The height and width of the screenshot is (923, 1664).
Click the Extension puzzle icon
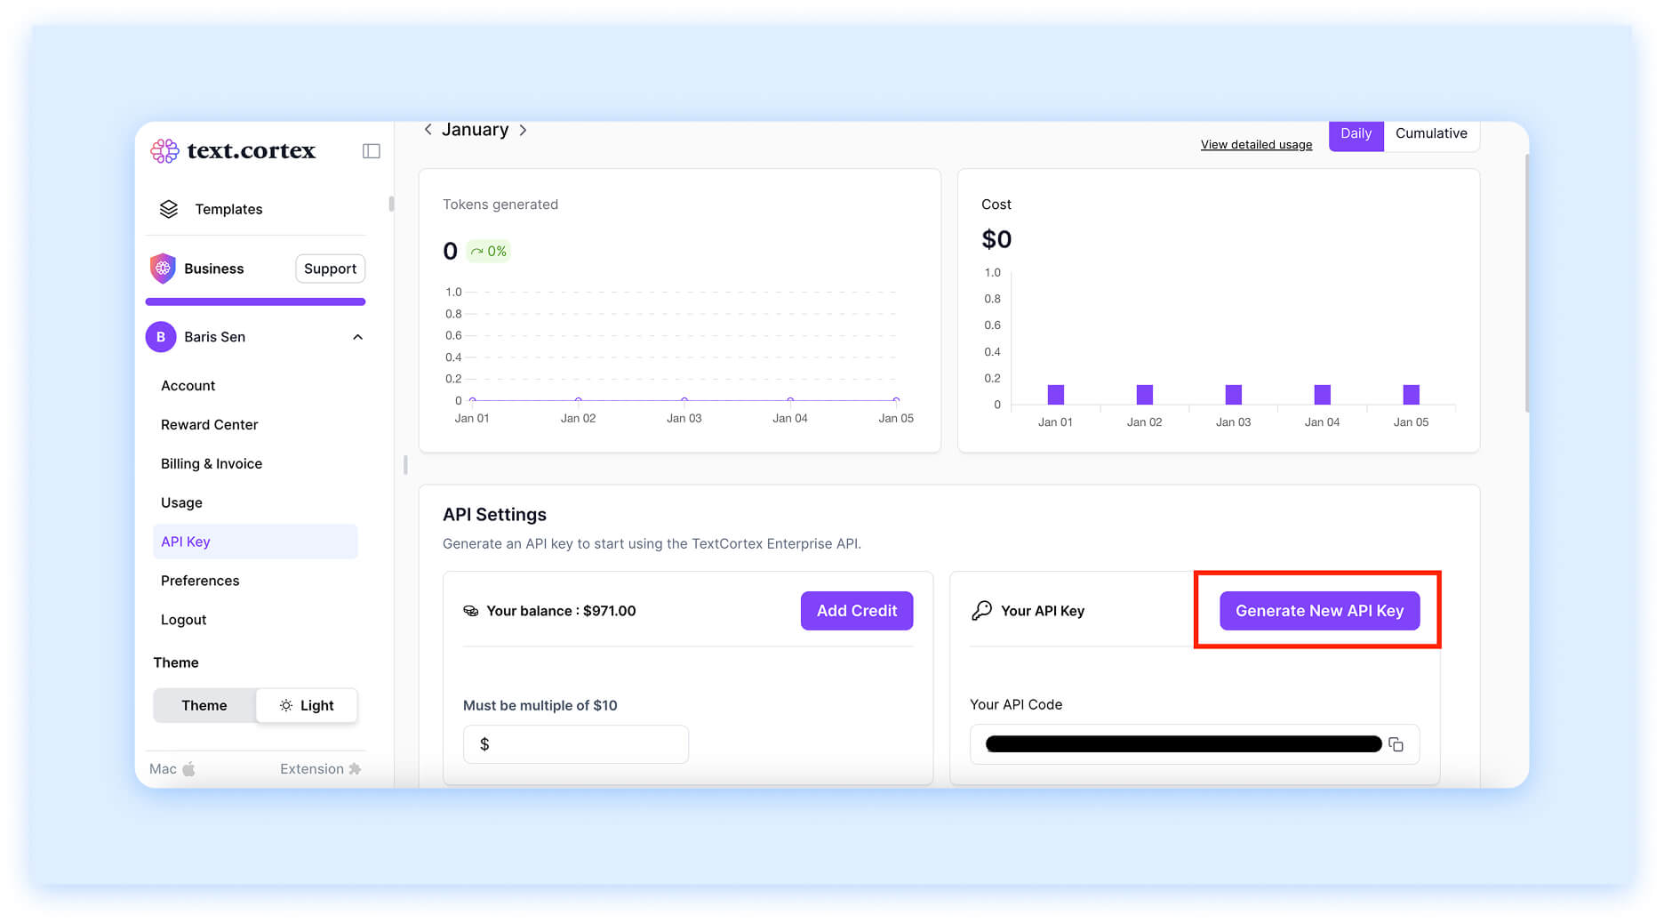[356, 768]
